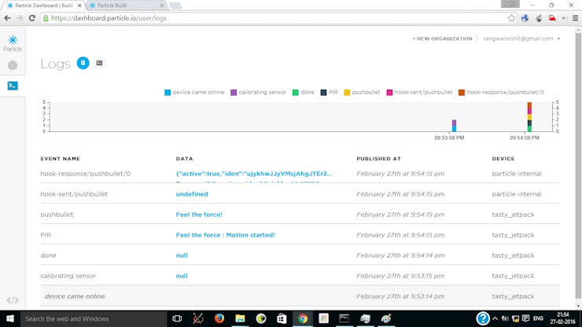Switch to the Particle Build tab
The width and height of the screenshot is (582, 327).
click(124, 6)
